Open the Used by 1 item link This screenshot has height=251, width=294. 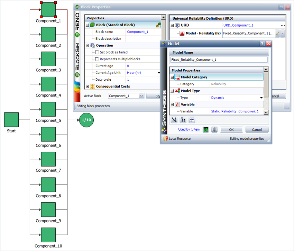point(189,129)
